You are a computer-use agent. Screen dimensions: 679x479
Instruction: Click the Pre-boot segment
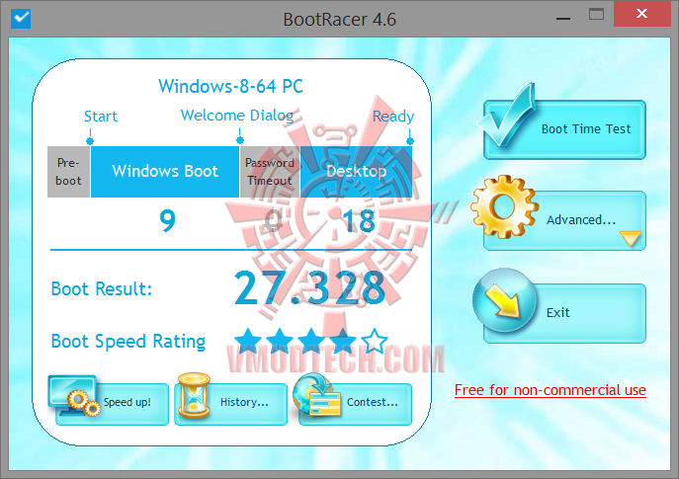click(x=68, y=172)
